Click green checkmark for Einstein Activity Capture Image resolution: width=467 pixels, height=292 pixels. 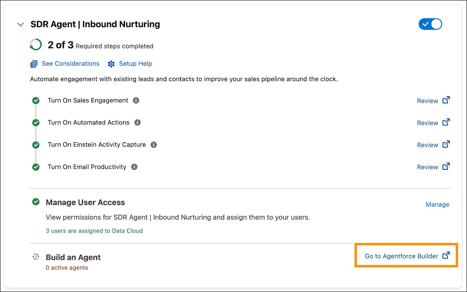[x=36, y=145]
